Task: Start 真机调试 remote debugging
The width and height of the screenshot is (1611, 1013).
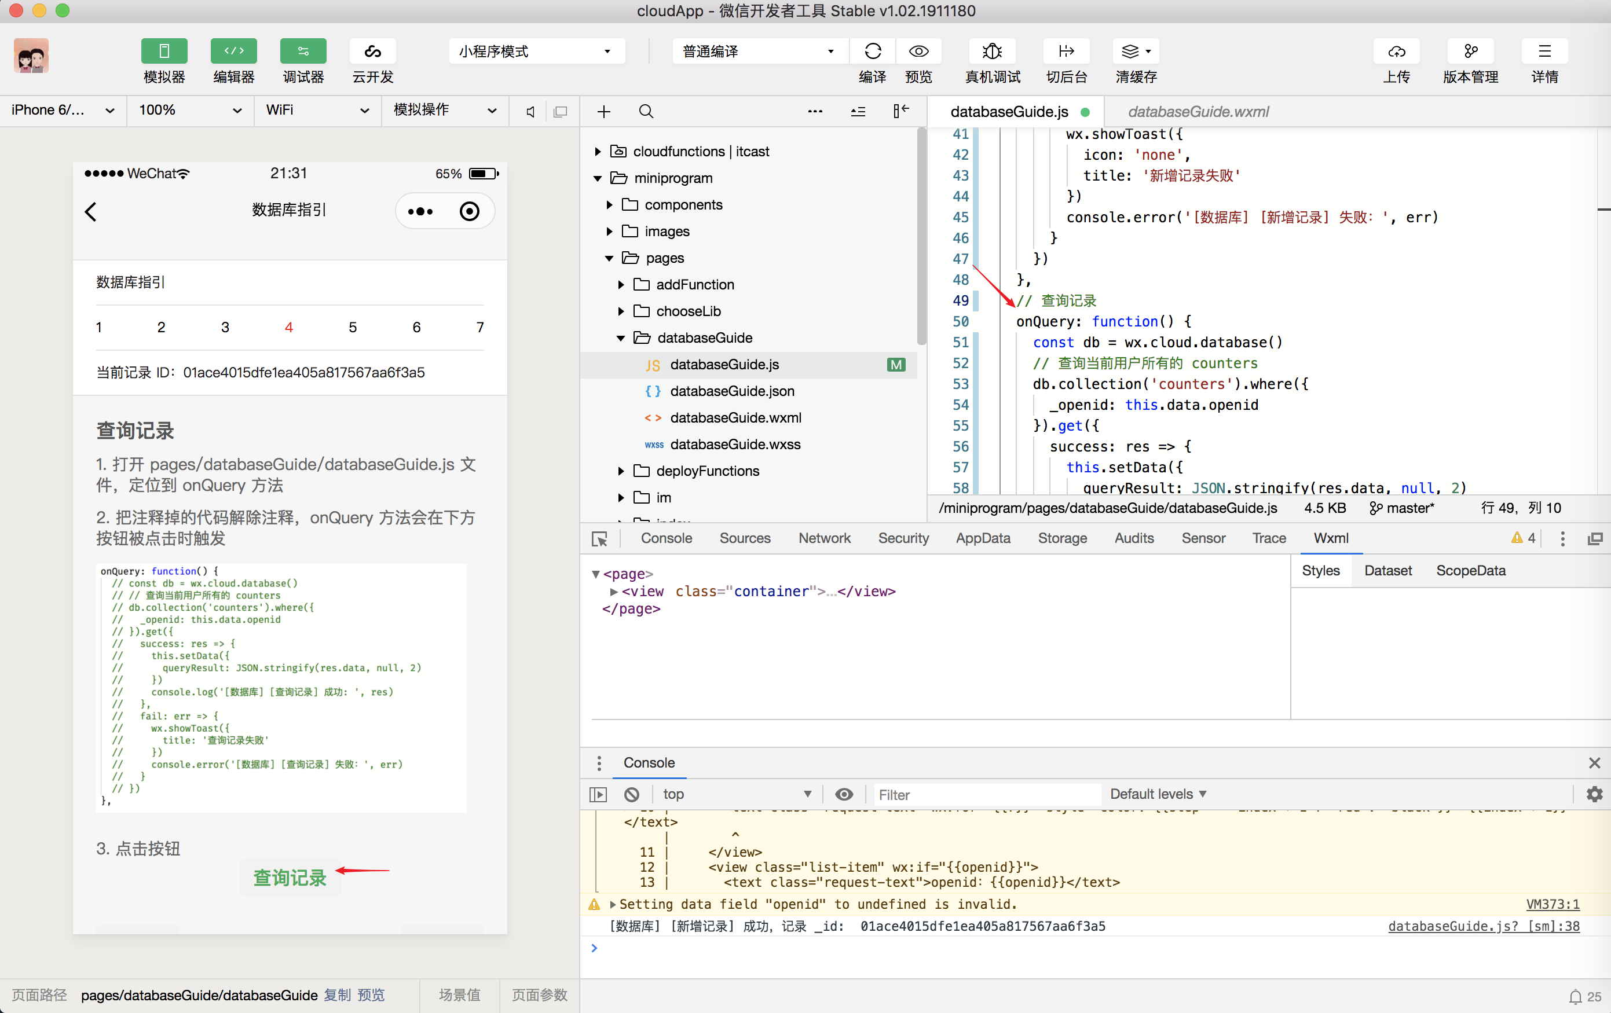Action: (x=992, y=52)
